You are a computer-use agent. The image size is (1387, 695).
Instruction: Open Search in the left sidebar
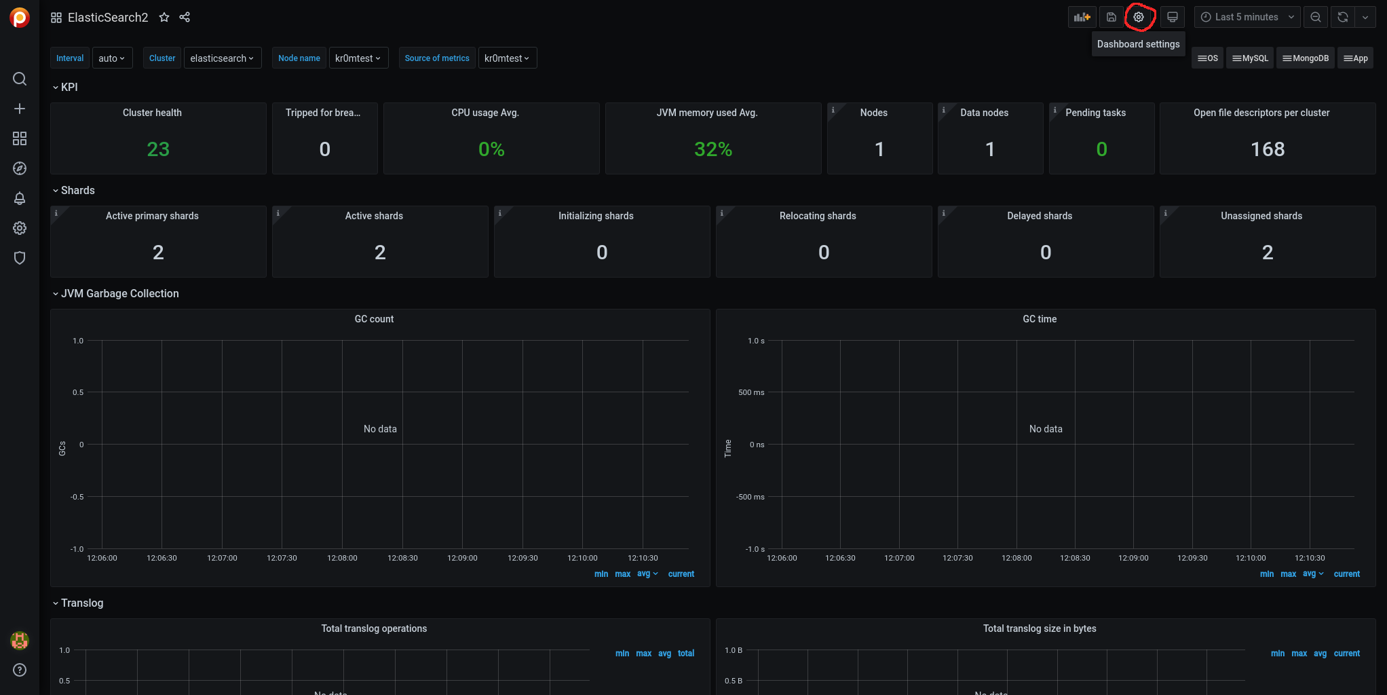20,79
